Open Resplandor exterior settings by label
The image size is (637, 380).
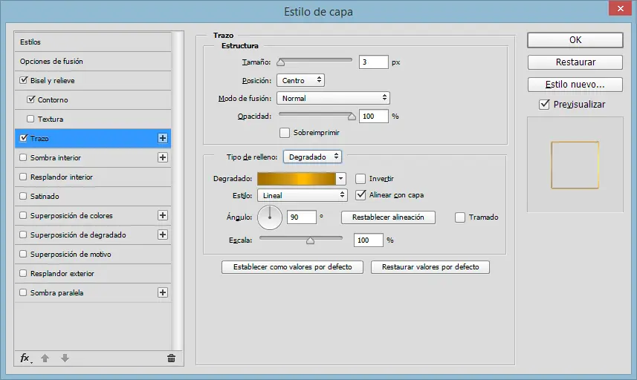pos(62,273)
